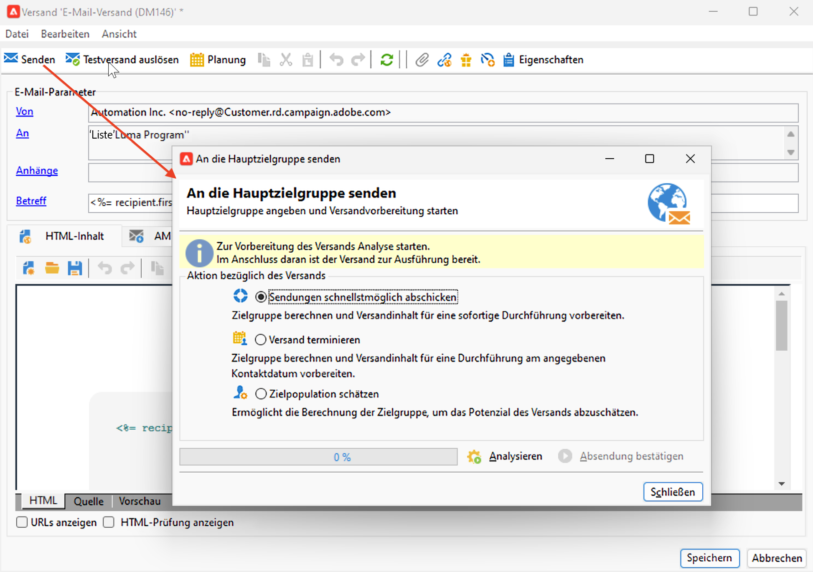The height and width of the screenshot is (572, 813).
Task: Switch to the Quelle tab
Action: click(x=88, y=501)
